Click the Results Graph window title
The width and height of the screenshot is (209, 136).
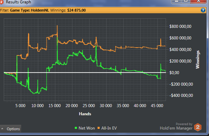pyautogui.click(x=18, y=2)
